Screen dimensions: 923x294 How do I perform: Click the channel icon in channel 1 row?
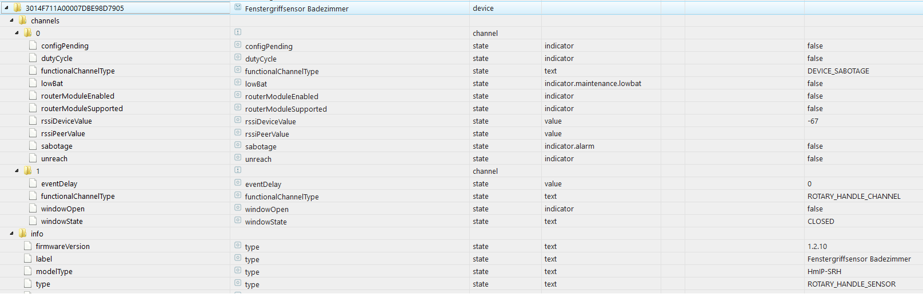pos(238,170)
